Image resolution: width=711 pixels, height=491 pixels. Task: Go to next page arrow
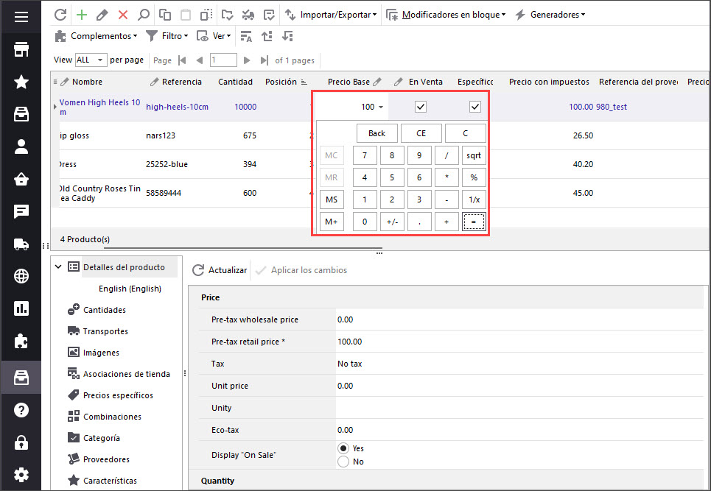247,60
